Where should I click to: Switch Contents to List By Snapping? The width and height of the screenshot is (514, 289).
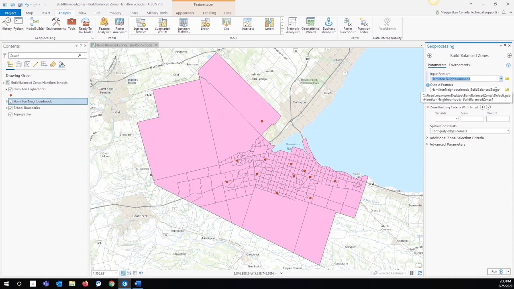[x=44, y=64]
